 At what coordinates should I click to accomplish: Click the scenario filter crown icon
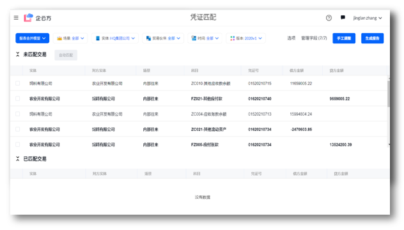click(59, 38)
